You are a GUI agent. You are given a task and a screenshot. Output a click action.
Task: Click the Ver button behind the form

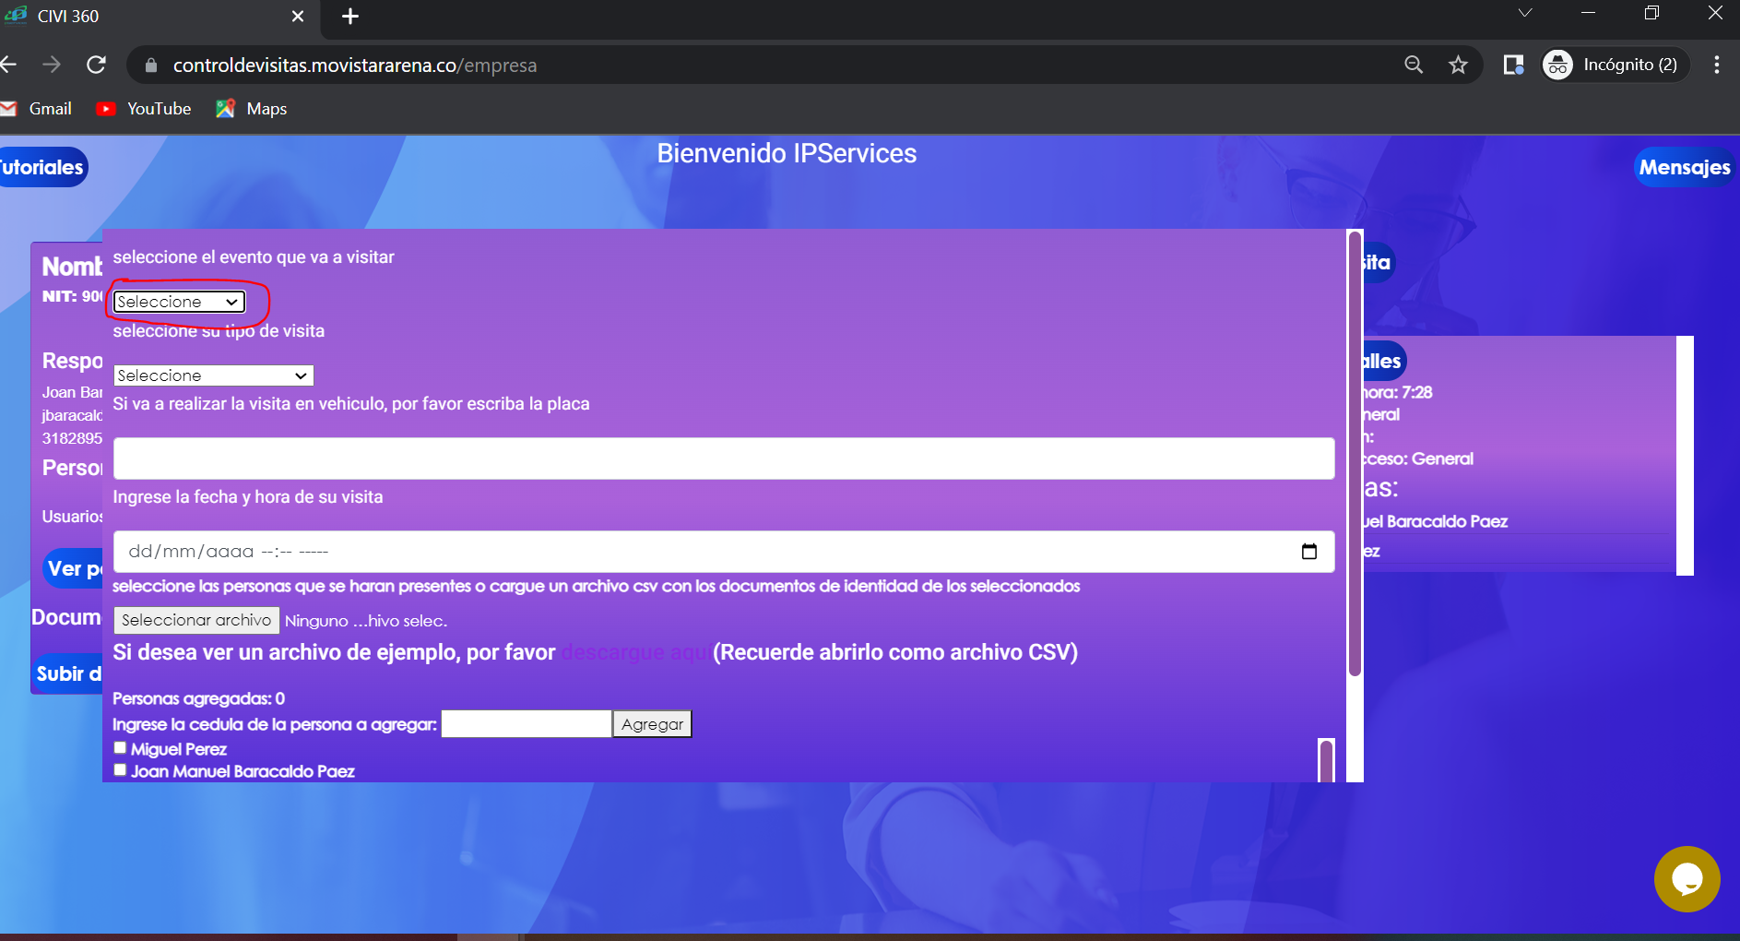tap(74, 568)
